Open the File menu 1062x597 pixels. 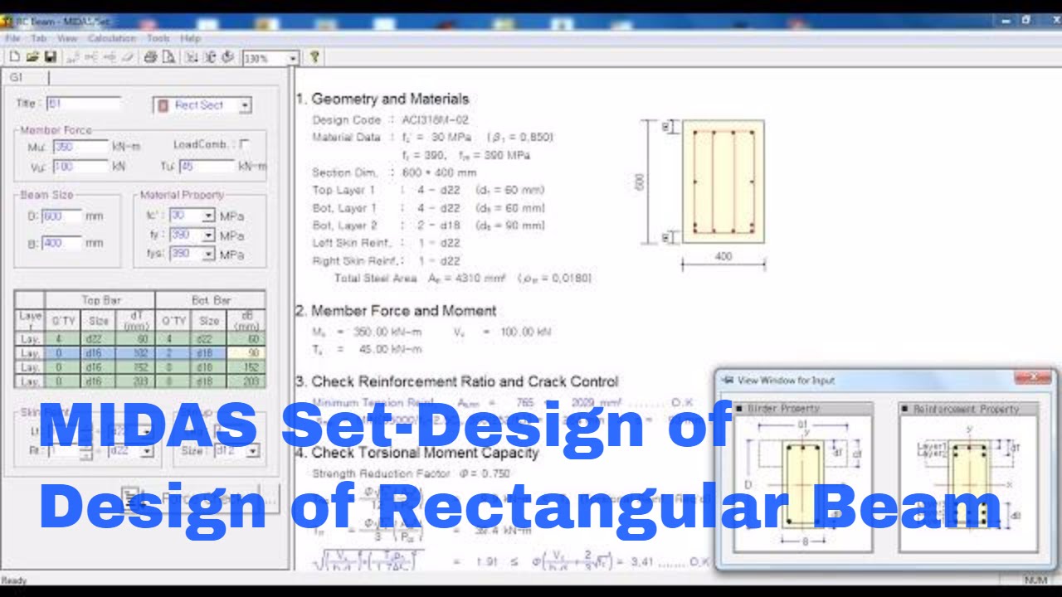[12, 38]
